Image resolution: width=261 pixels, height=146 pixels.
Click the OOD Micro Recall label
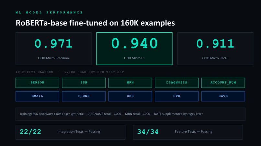(x=215, y=58)
